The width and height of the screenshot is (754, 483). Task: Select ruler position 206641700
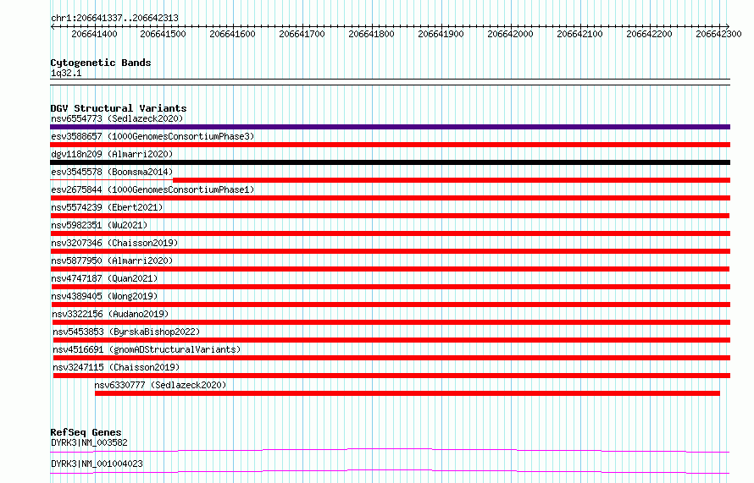click(x=302, y=34)
